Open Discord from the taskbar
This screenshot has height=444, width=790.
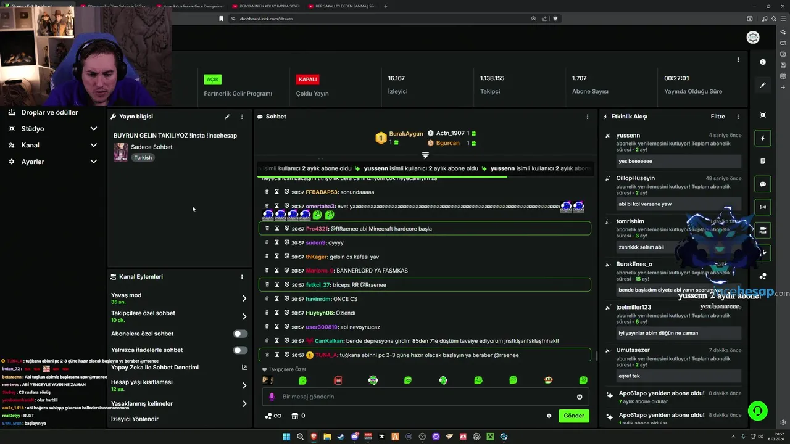[354, 437]
